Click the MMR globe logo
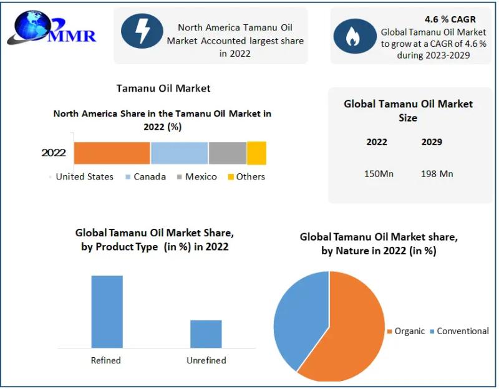The image size is (499, 389). tap(51, 27)
